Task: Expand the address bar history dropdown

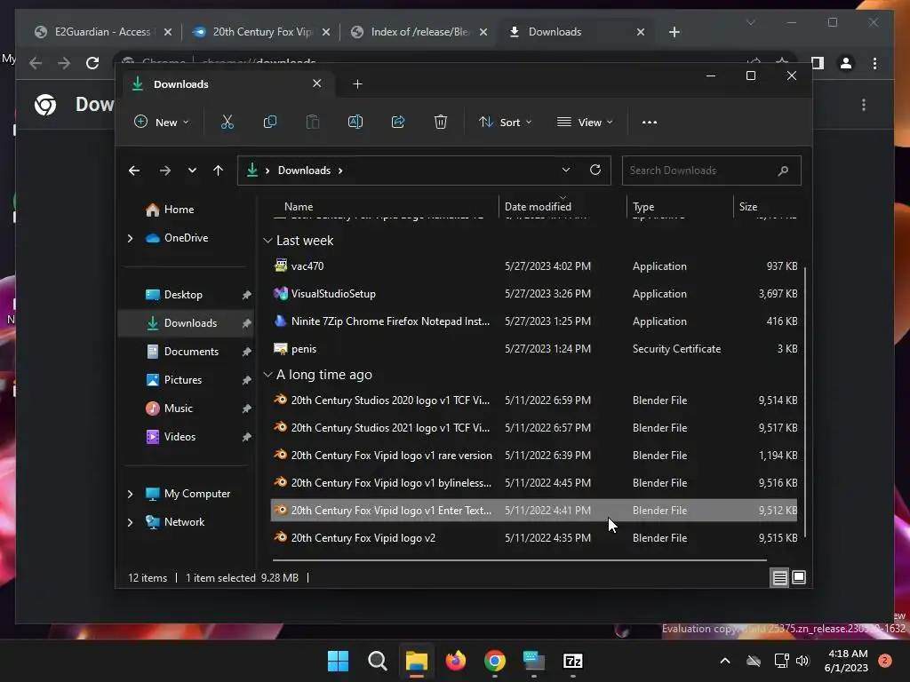Action: tap(566, 170)
